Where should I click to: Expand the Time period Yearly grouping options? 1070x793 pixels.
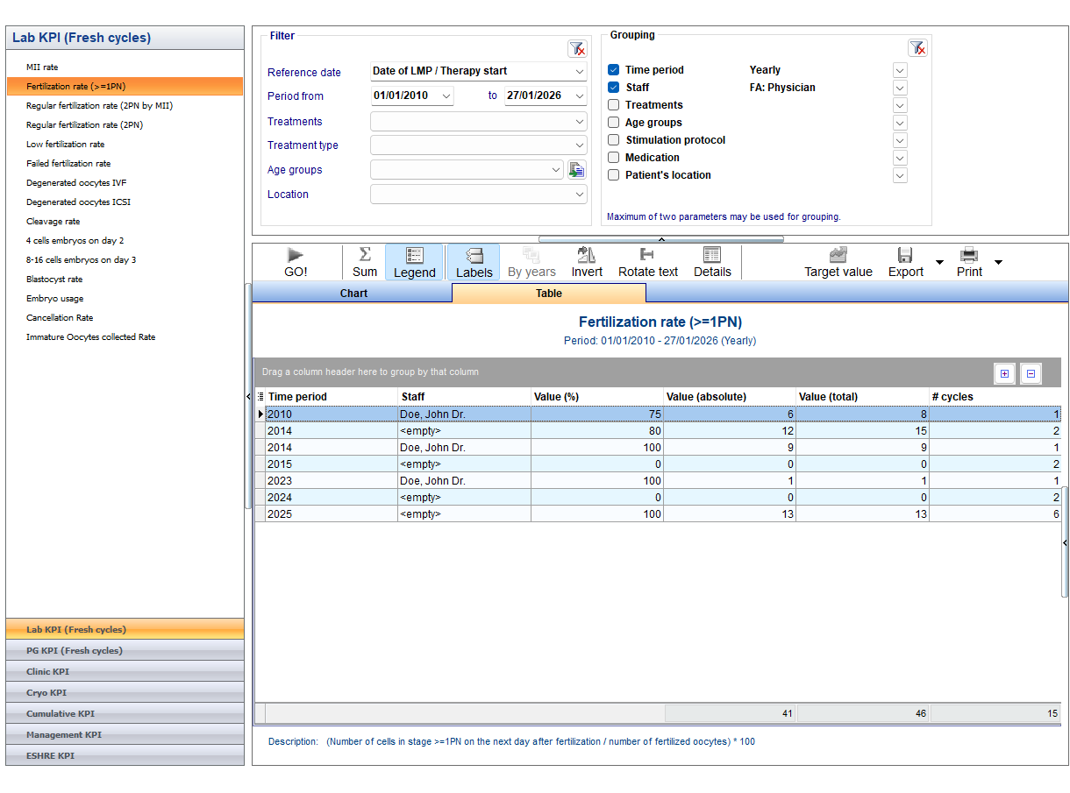pos(900,70)
